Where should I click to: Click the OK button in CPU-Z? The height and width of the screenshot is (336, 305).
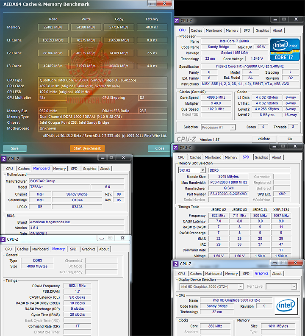(290, 139)
